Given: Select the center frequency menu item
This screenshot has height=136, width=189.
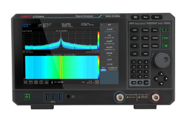Looking at the screenshot, I should click(x=109, y=30).
